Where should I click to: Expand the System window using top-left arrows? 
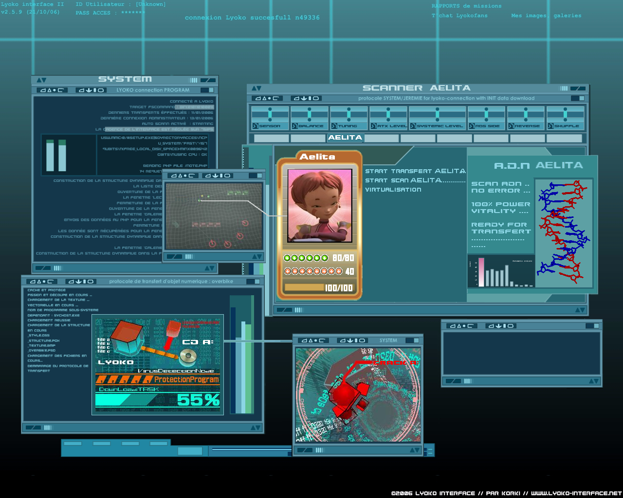click(41, 80)
